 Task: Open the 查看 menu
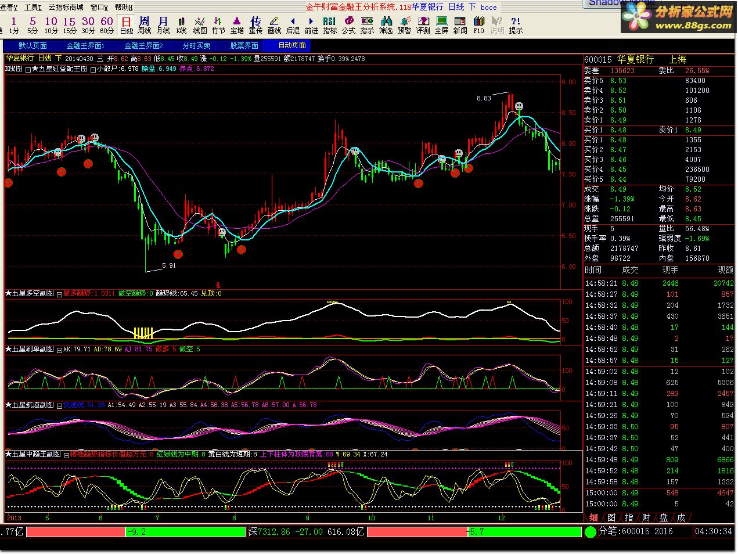[x=8, y=8]
